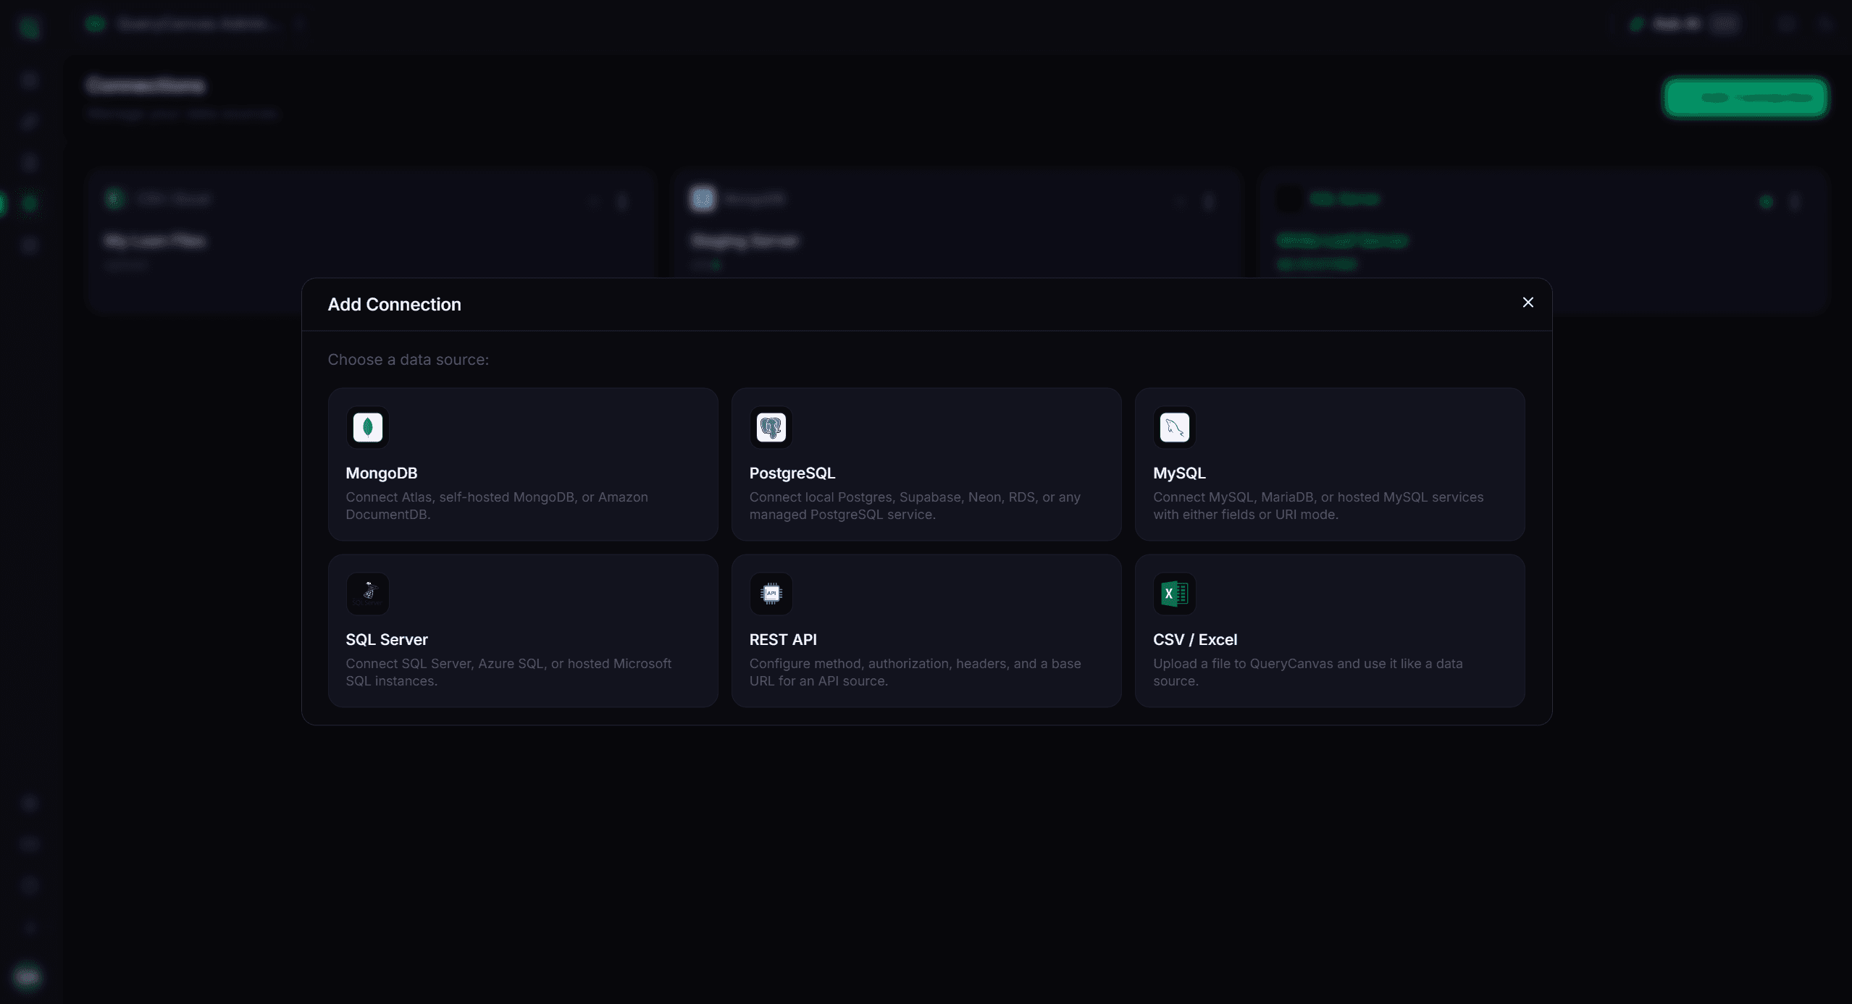
Task: Select the "REST API" card title
Action: pos(782,639)
